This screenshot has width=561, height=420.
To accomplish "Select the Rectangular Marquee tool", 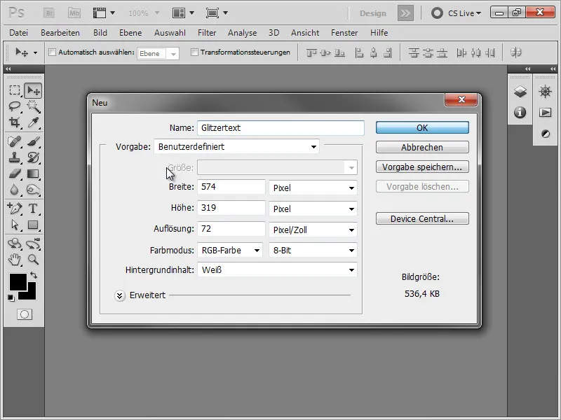I will (15, 90).
